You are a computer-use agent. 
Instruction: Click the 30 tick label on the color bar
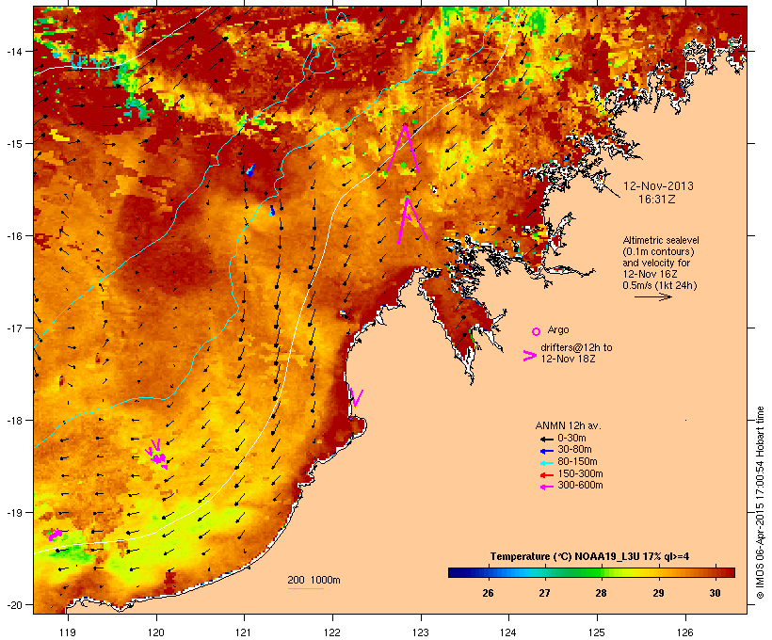tap(715, 593)
